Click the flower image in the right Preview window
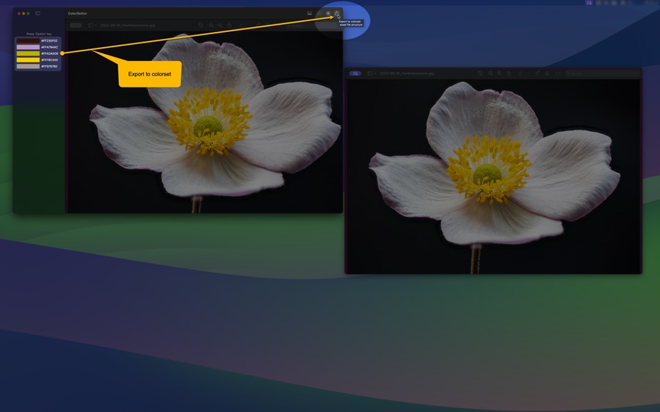This screenshot has height=412, width=660. (x=494, y=177)
